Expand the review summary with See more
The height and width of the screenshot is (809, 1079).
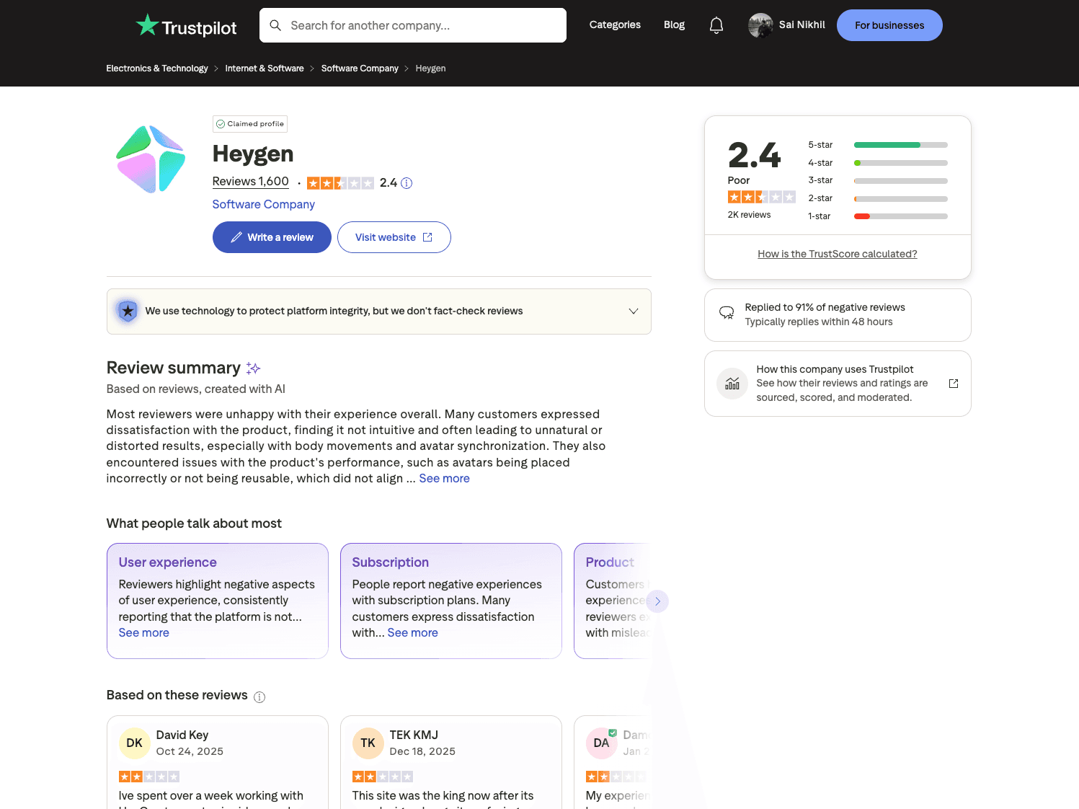point(444,478)
